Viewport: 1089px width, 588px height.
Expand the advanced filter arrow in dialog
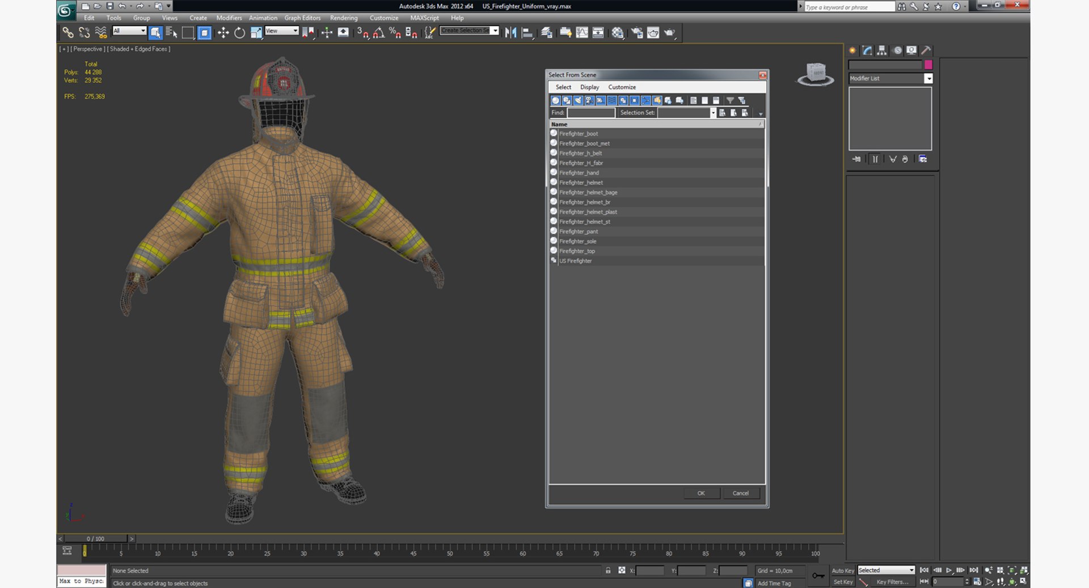(x=761, y=114)
